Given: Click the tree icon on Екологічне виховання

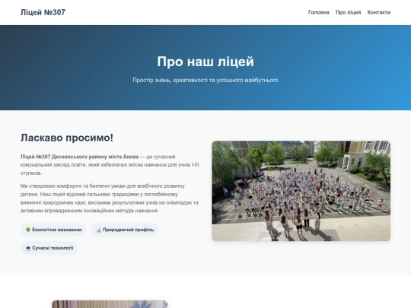Looking at the screenshot, I should pyautogui.click(x=28, y=230).
